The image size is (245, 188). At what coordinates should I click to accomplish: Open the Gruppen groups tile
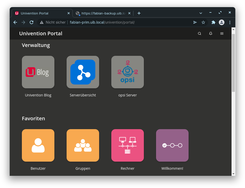point(83,145)
